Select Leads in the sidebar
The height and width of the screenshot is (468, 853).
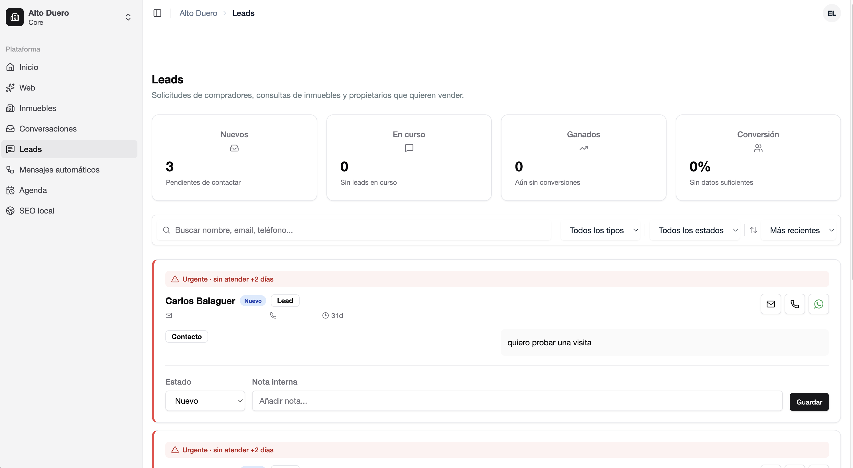69,149
